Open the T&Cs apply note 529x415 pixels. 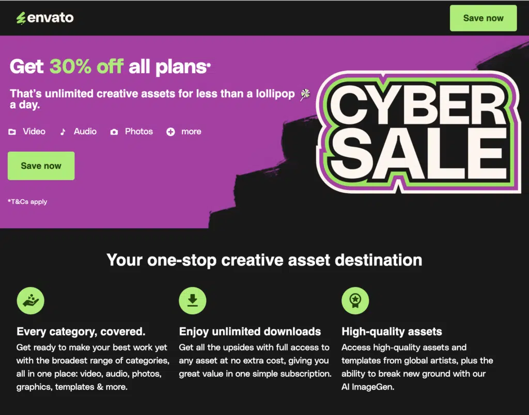[27, 202]
